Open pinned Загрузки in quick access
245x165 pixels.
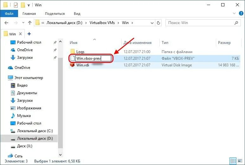(x=22, y=58)
